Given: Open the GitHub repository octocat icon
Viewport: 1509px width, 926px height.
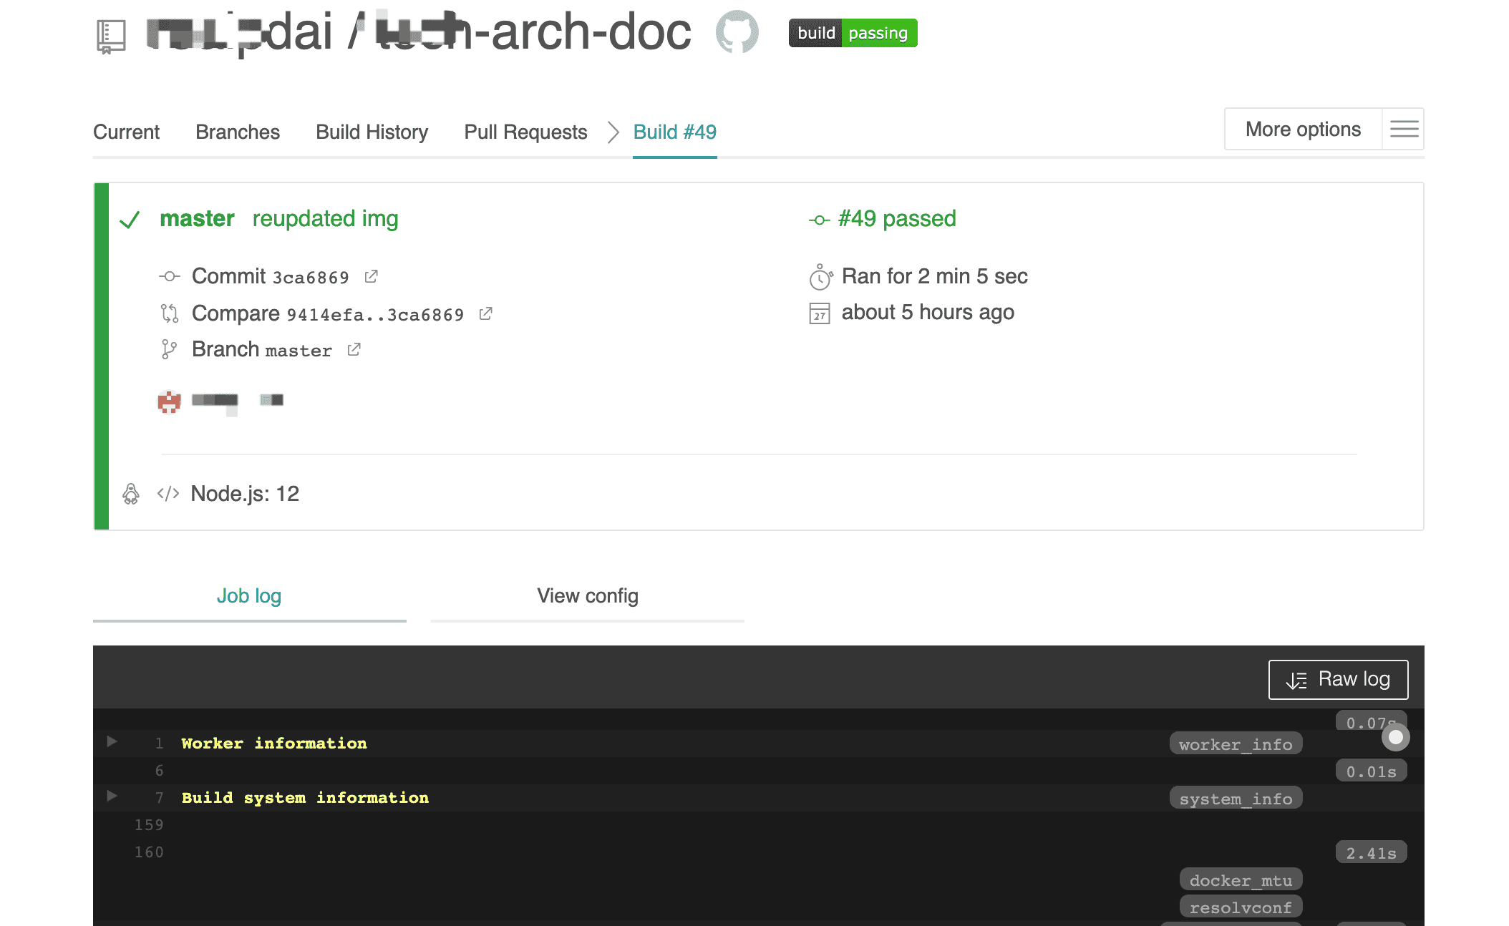Looking at the screenshot, I should point(737,32).
